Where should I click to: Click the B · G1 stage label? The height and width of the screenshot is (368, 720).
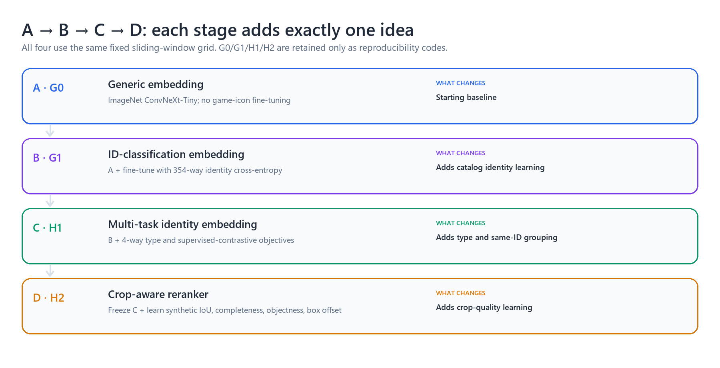coord(47,158)
